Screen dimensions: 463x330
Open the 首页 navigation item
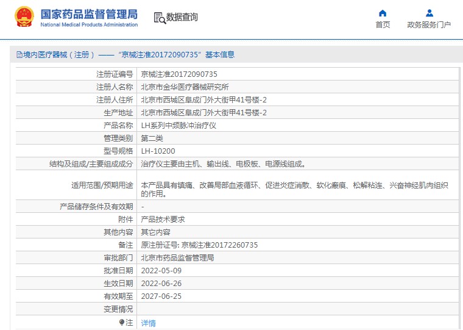click(x=383, y=25)
